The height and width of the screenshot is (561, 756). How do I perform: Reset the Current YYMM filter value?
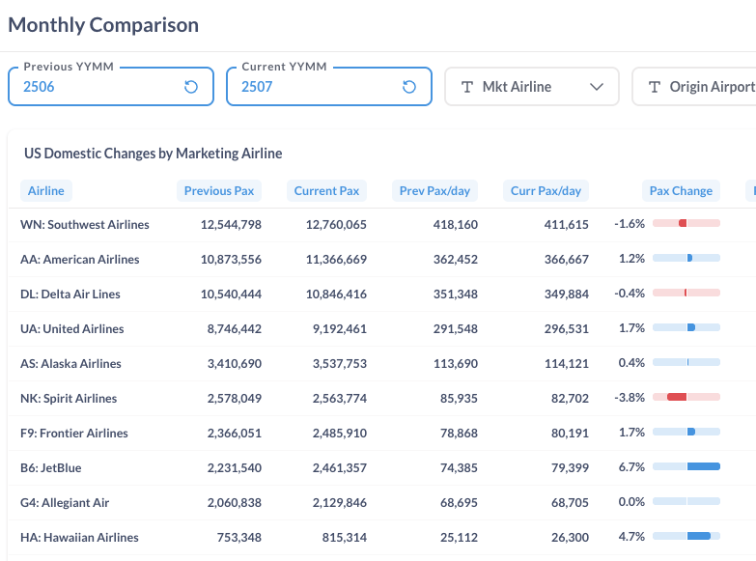[x=408, y=87]
